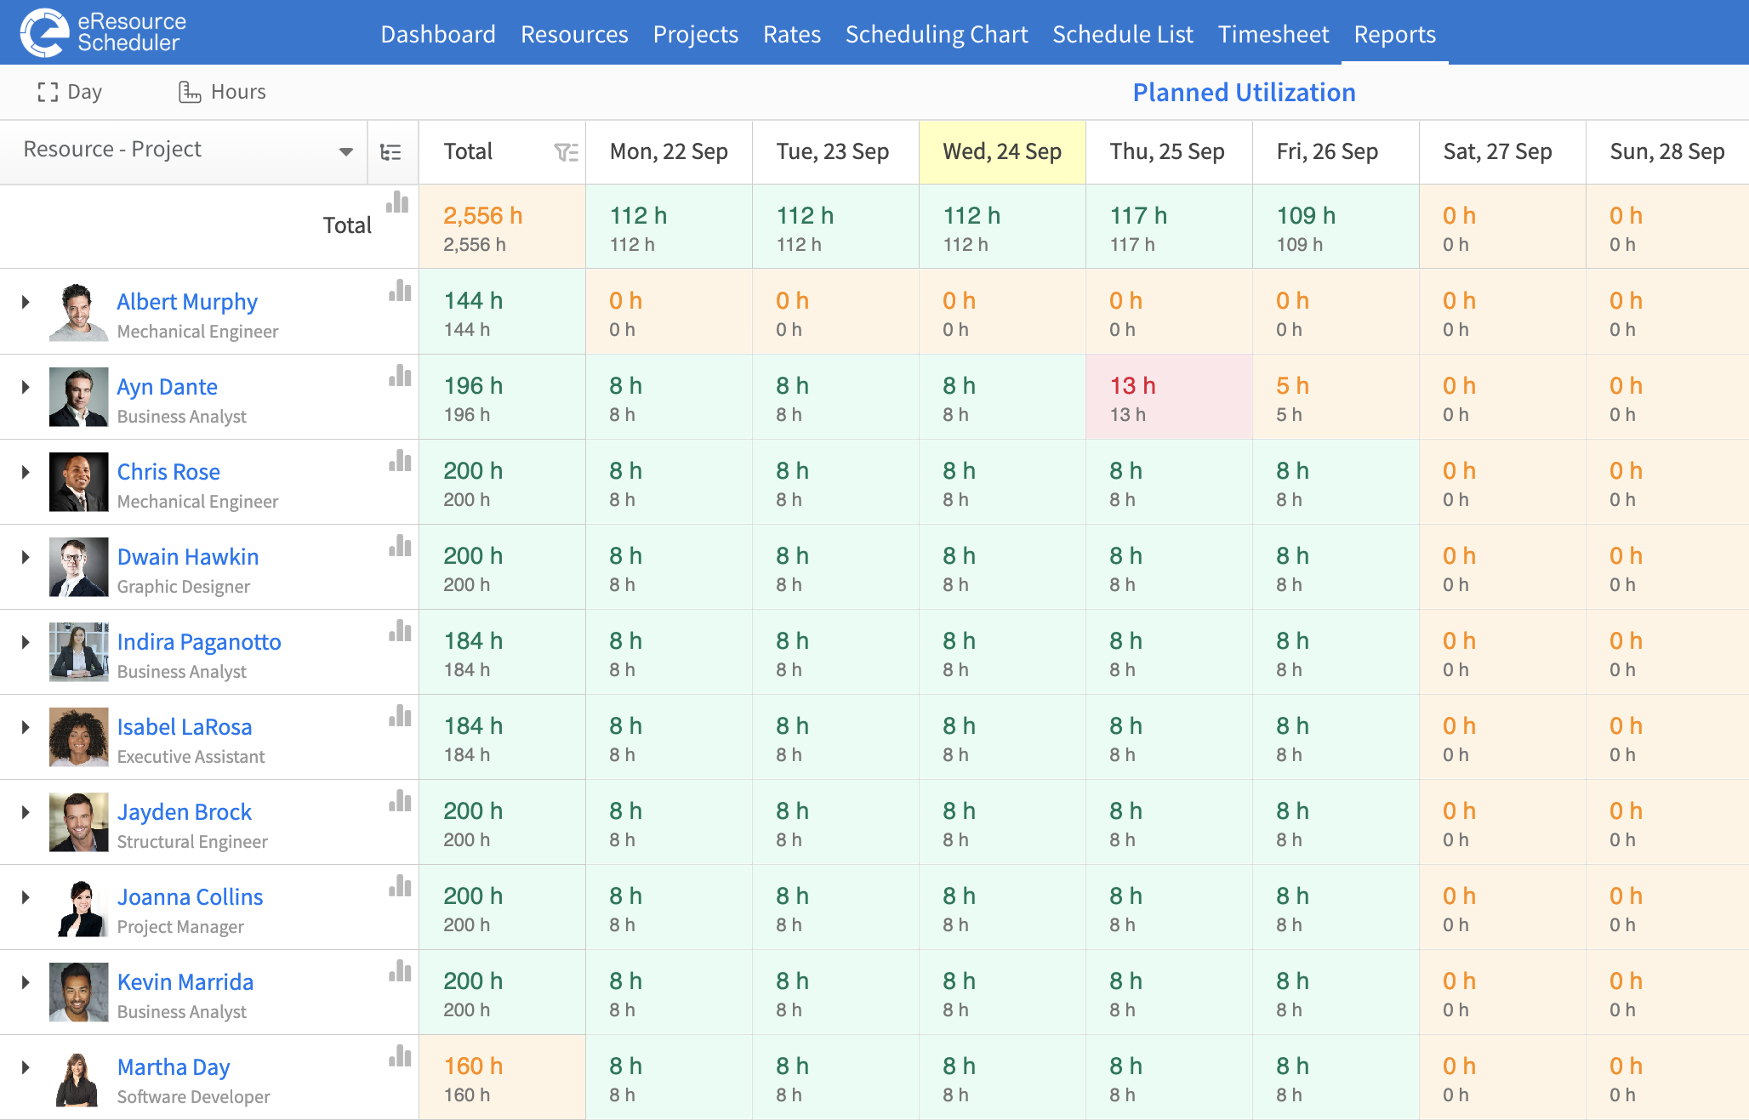Viewport: 1749px width, 1120px height.
Task: Toggle the Day view option
Action: pyautogui.click(x=70, y=92)
